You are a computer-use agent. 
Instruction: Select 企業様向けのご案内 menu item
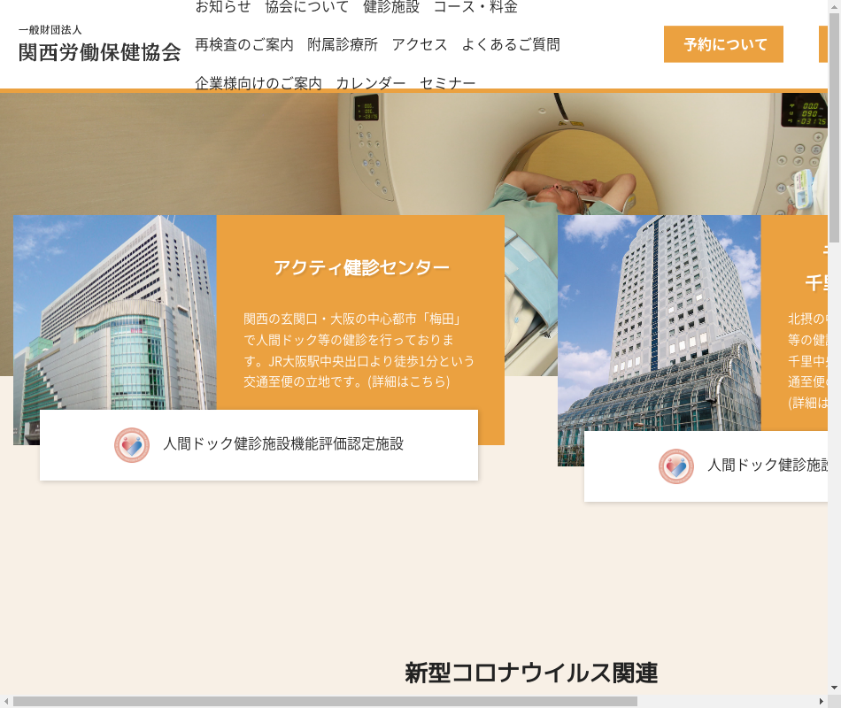pos(258,83)
